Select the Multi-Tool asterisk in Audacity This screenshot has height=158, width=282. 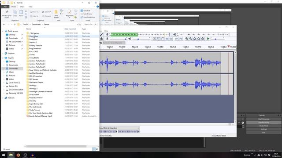101,39
